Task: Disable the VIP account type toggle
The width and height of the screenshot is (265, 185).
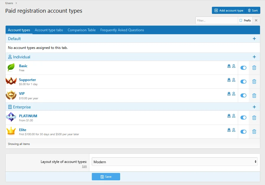Action: pos(243,95)
